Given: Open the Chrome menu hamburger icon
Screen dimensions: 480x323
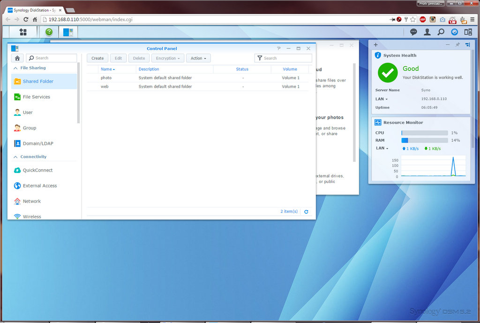Looking at the screenshot, I should pyautogui.click(x=472, y=19).
